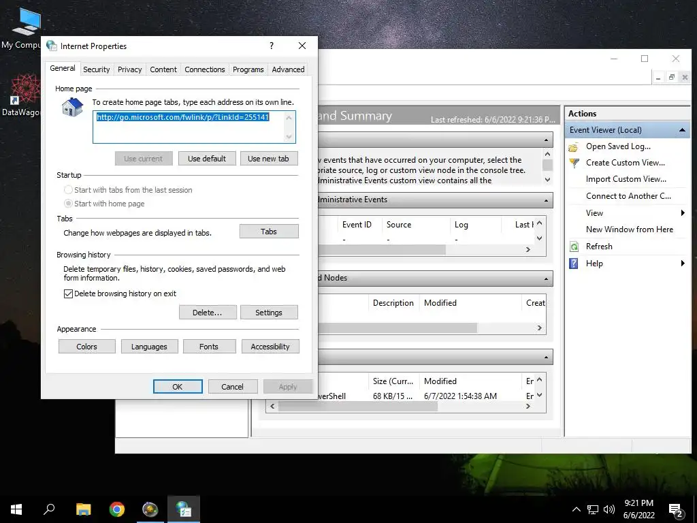The width and height of the screenshot is (697, 523).
Task: Switch to the Privacy tab
Action: 130,69
